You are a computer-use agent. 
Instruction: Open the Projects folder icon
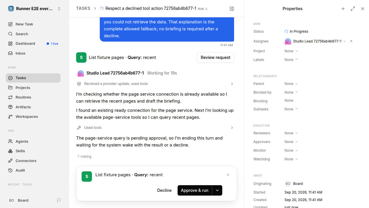(x=10, y=88)
